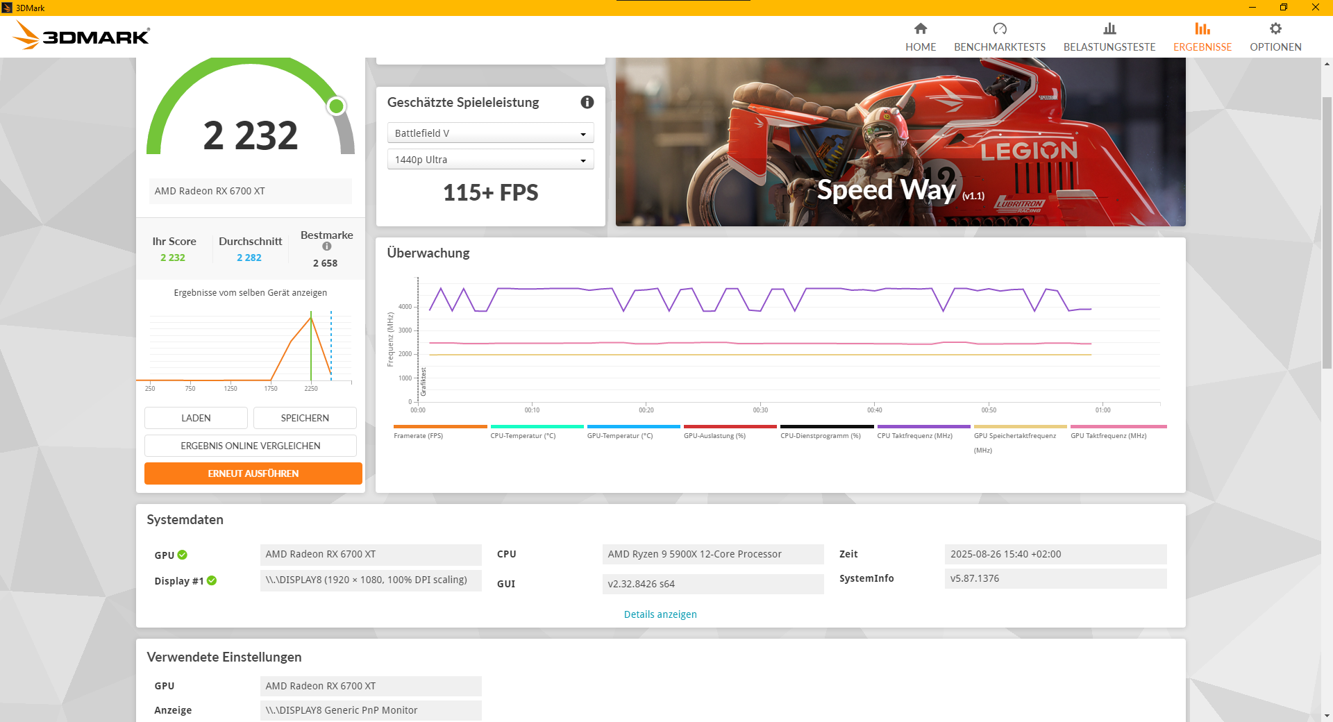This screenshot has height=722, width=1333.
Task: Click the Home house icon
Action: point(921,28)
